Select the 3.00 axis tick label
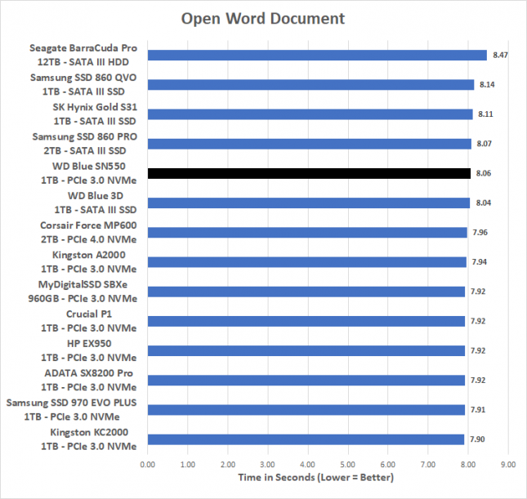 coord(267,465)
